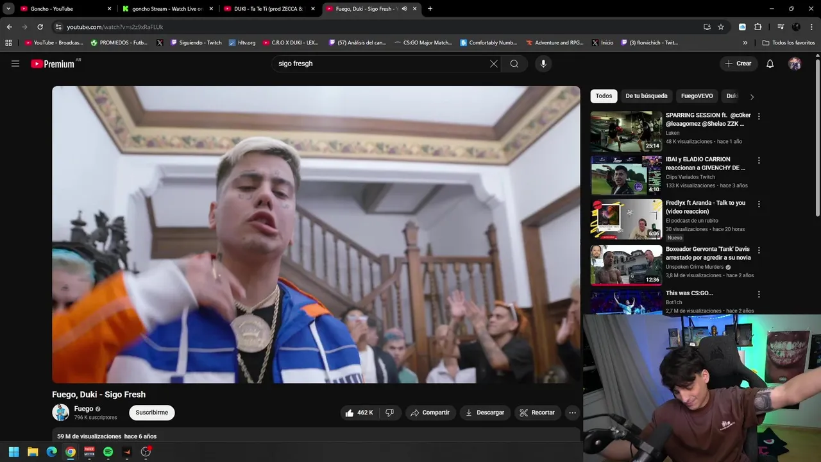Click the Crear create button

point(738,64)
